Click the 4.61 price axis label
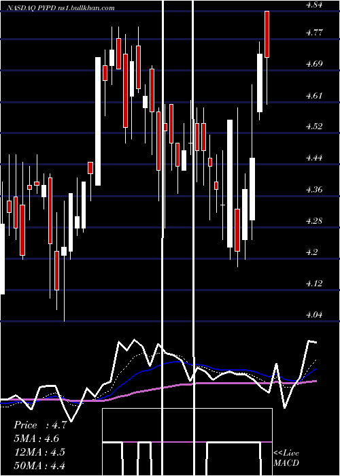340x476 pixels. point(314,96)
